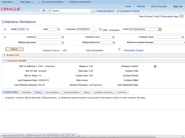Click the Unit lookup magnifier icon
This screenshot has width=185, height=138.
(x=59, y=29)
